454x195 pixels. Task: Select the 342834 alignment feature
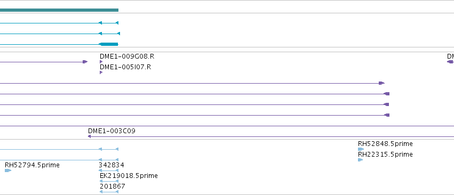pos(109,170)
